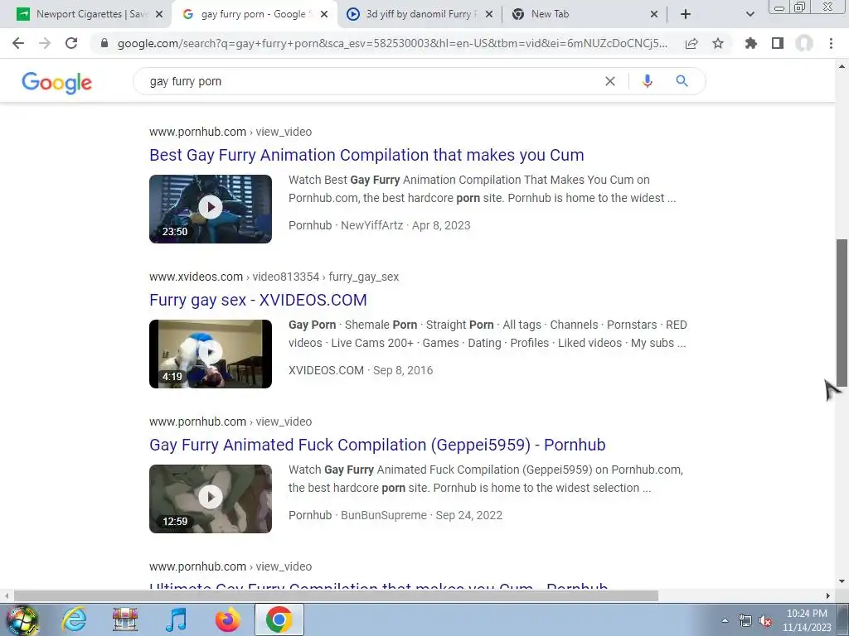849x636 pixels.
Task: Open the tab search dropdown chevron
Action: pos(750,14)
